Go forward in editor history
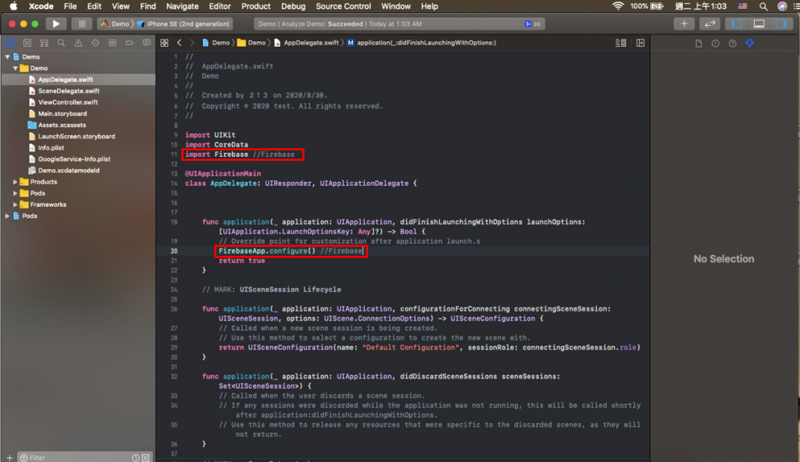800x462 pixels. [192, 43]
